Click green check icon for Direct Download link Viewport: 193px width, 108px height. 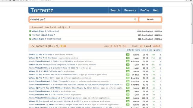point(30,39)
